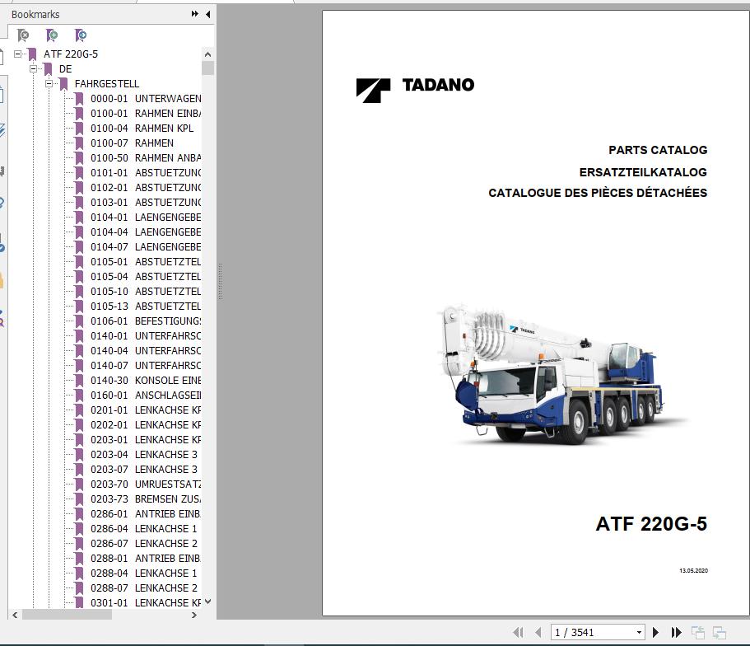Open bookmark 0105-04 ABSTUETZTEL

click(146, 277)
